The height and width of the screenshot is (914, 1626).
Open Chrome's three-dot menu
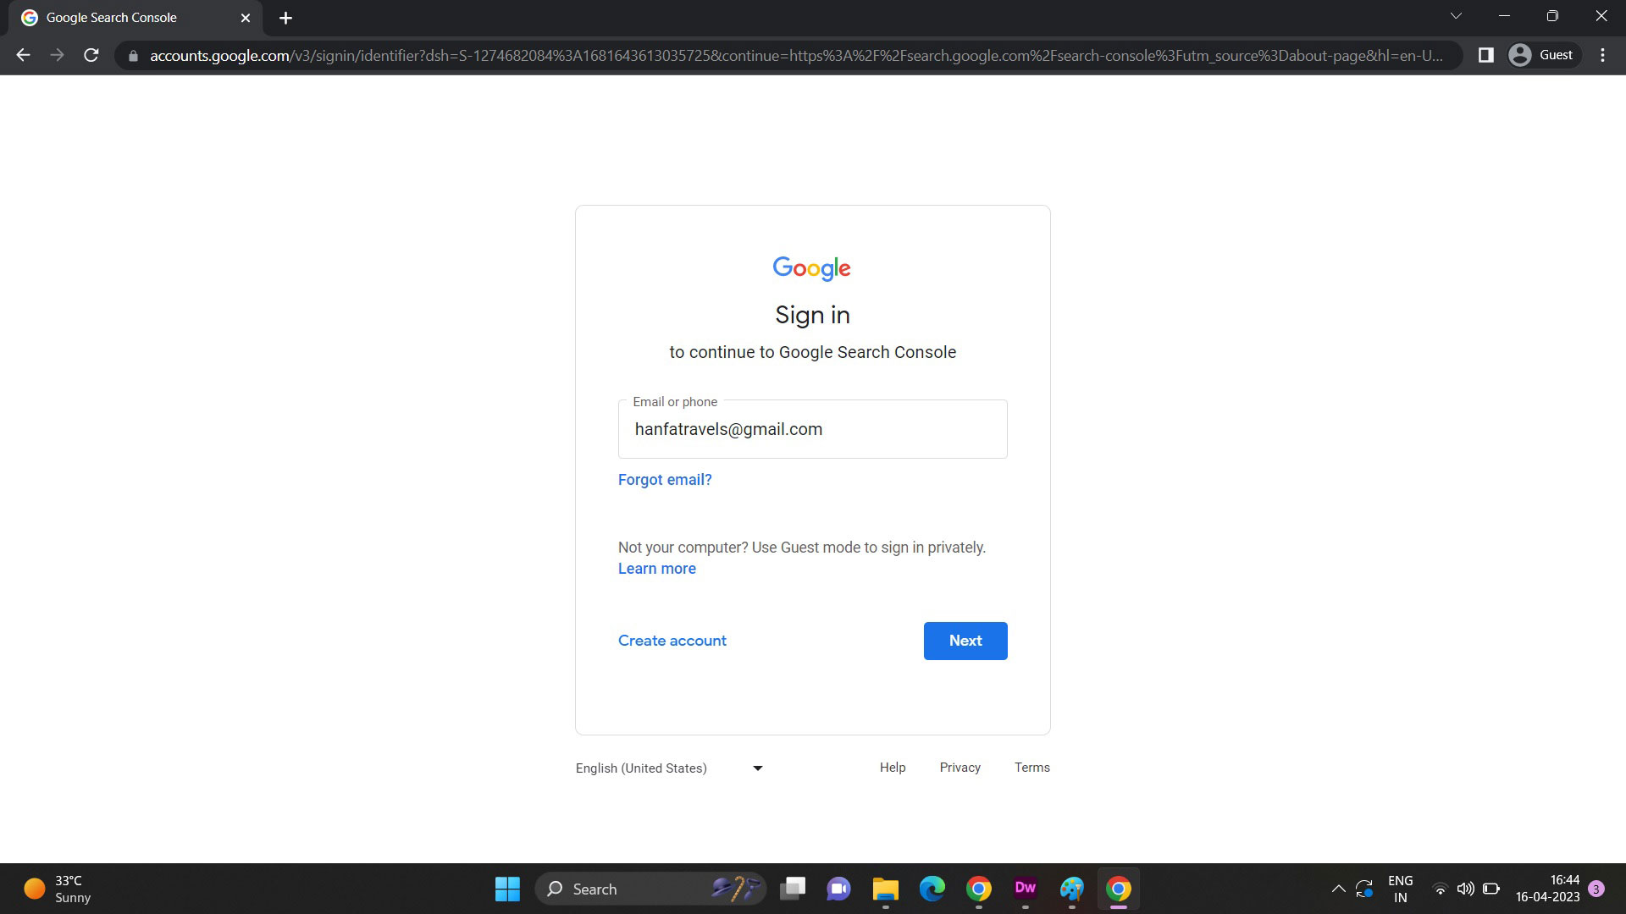tap(1602, 55)
